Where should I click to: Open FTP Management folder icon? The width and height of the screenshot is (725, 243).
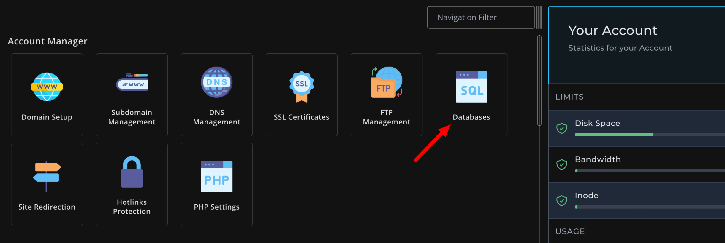pos(387,82)
